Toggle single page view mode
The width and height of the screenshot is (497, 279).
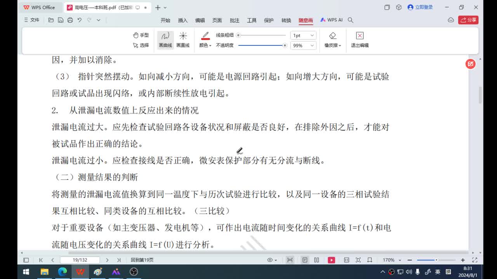305,260
